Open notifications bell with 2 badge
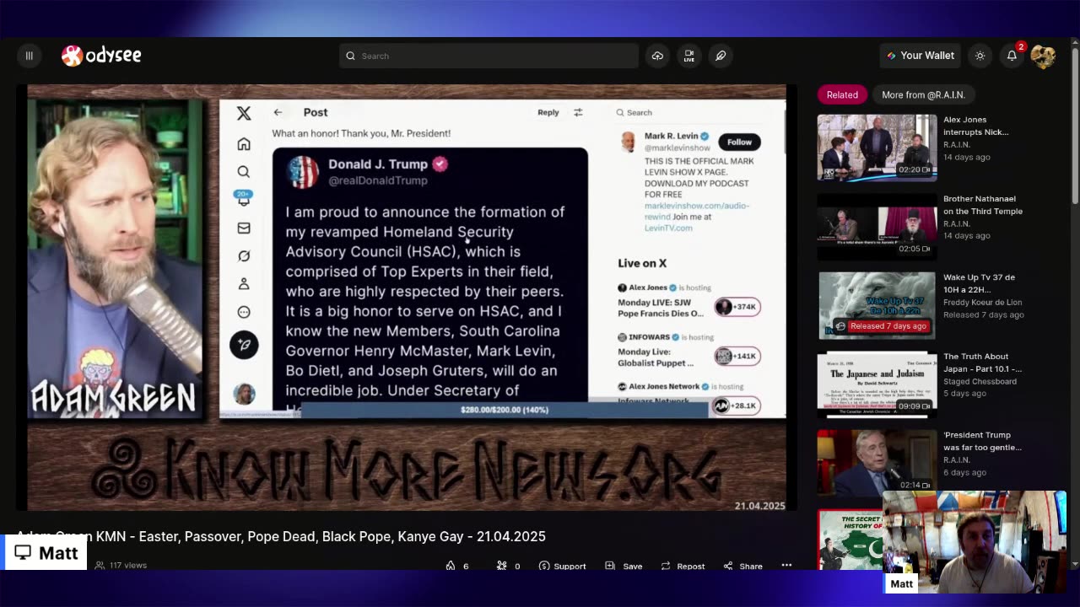1080x607 pixels. (1012, 56)
